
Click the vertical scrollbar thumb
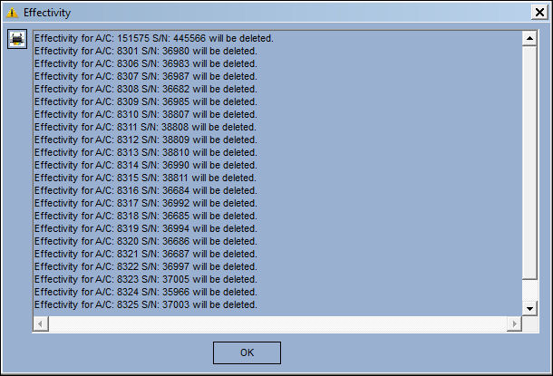[x=529, y=162]
